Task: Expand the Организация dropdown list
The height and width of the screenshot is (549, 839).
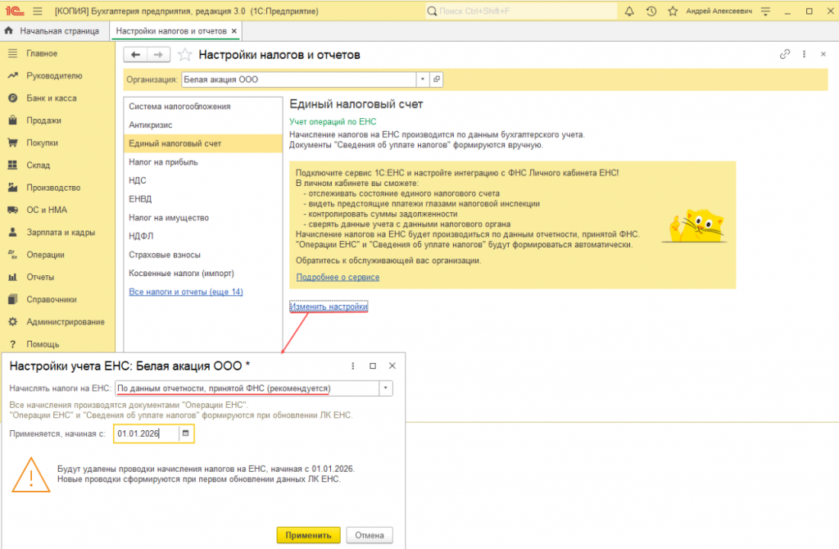Action: click(423, 79)
